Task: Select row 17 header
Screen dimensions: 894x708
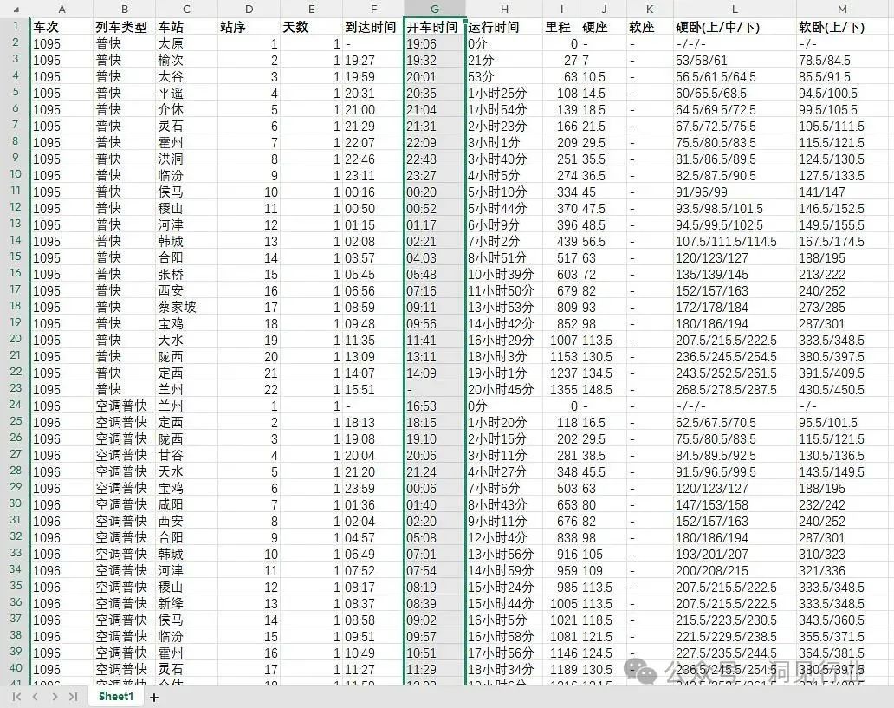Action: pyautogui.click(x=15, y=289)
